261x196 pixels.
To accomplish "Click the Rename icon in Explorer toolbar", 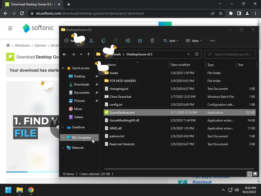I will tap(128, 41).
